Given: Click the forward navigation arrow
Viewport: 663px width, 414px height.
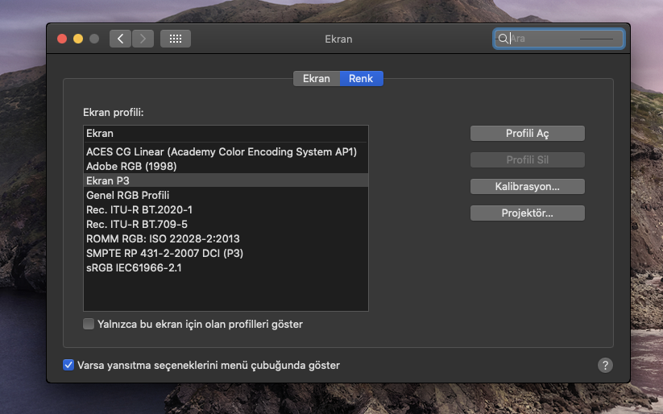Looking at the screenshot, I should 143,39.
